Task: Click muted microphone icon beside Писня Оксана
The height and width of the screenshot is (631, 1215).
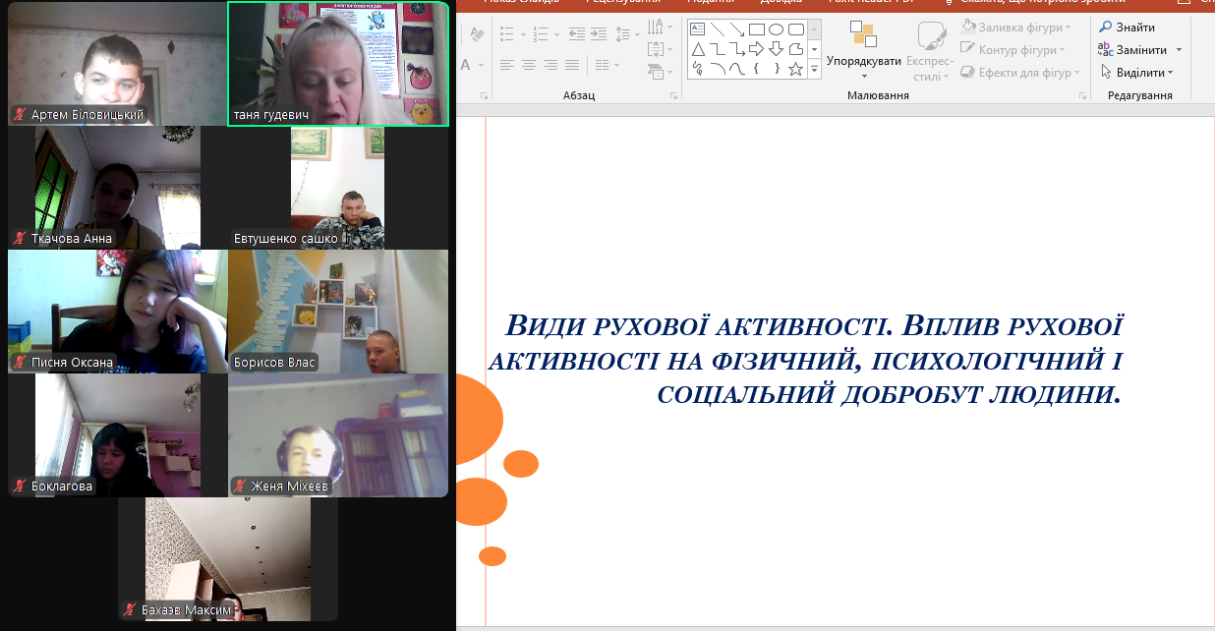Action: (19, 363)
